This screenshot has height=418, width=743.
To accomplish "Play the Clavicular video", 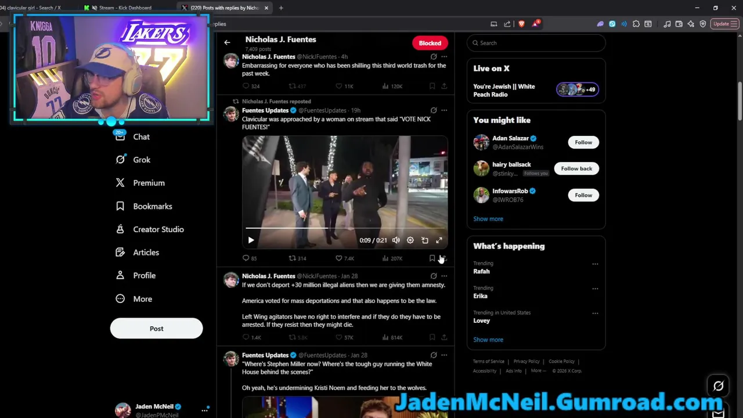I will click(x=251, y=240).
